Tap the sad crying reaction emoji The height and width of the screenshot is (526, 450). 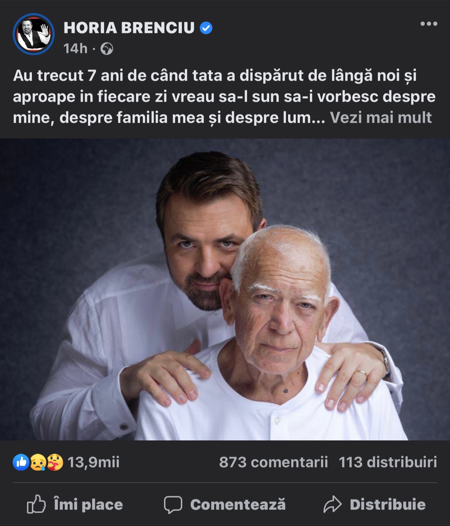tap(38, 462)
